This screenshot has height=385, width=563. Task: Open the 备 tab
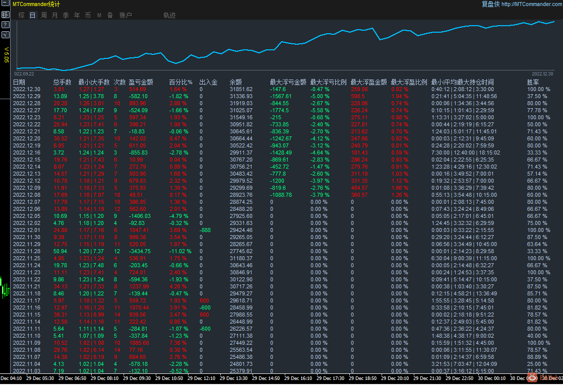coord(110,15)
